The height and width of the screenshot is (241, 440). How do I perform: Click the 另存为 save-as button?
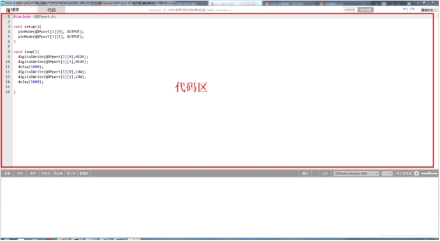pyautogui.click(x=45, y=173)
